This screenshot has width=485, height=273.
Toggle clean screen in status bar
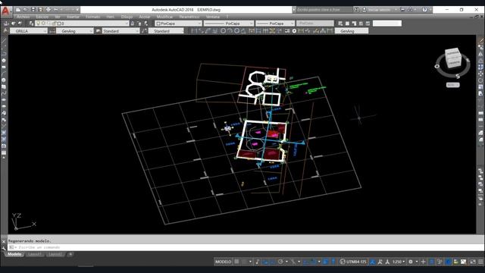point(473,262)
